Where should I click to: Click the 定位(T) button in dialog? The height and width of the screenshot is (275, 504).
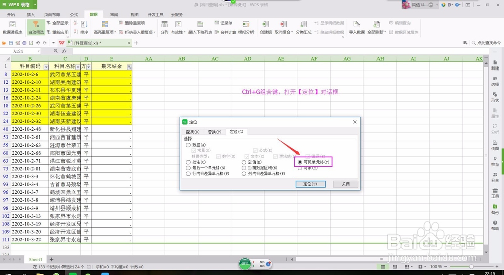tap(310, 184)
